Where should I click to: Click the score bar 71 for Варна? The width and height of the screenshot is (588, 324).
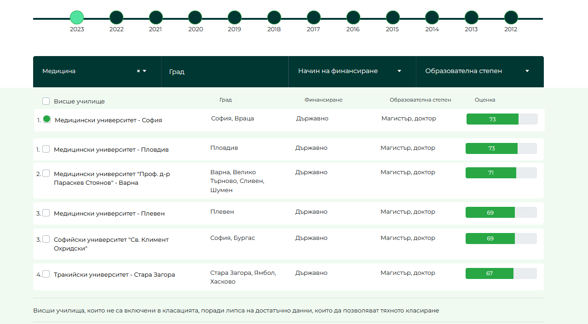pos(501,173)
